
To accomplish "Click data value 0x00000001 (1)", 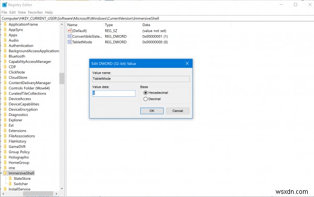I will tap(155, 37).
